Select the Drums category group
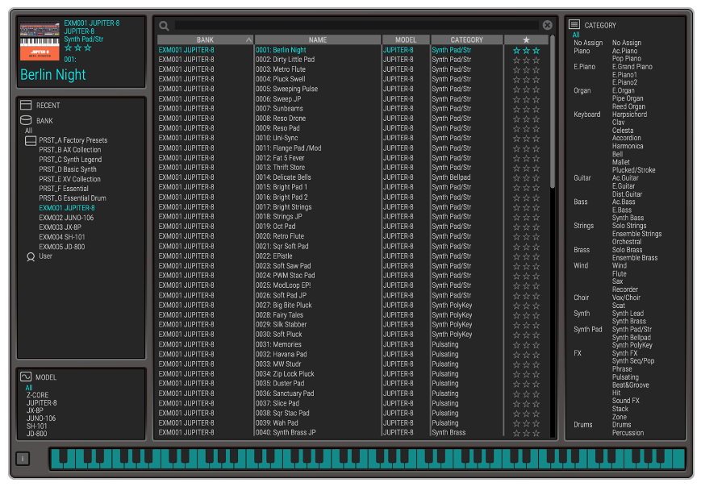701x491 pixels. tap(583, 424)
